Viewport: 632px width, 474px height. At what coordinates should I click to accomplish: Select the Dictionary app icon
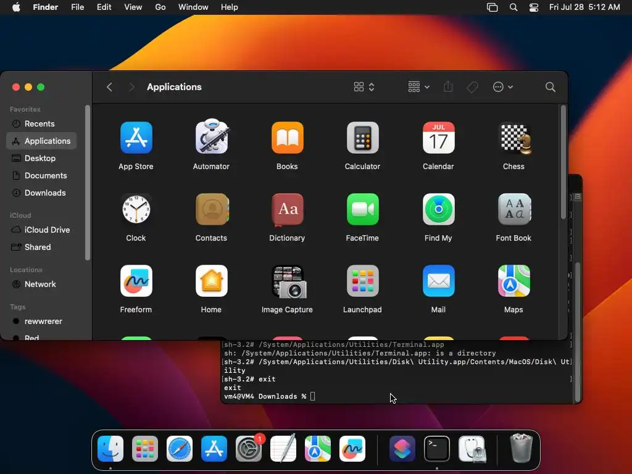point(288,209)
